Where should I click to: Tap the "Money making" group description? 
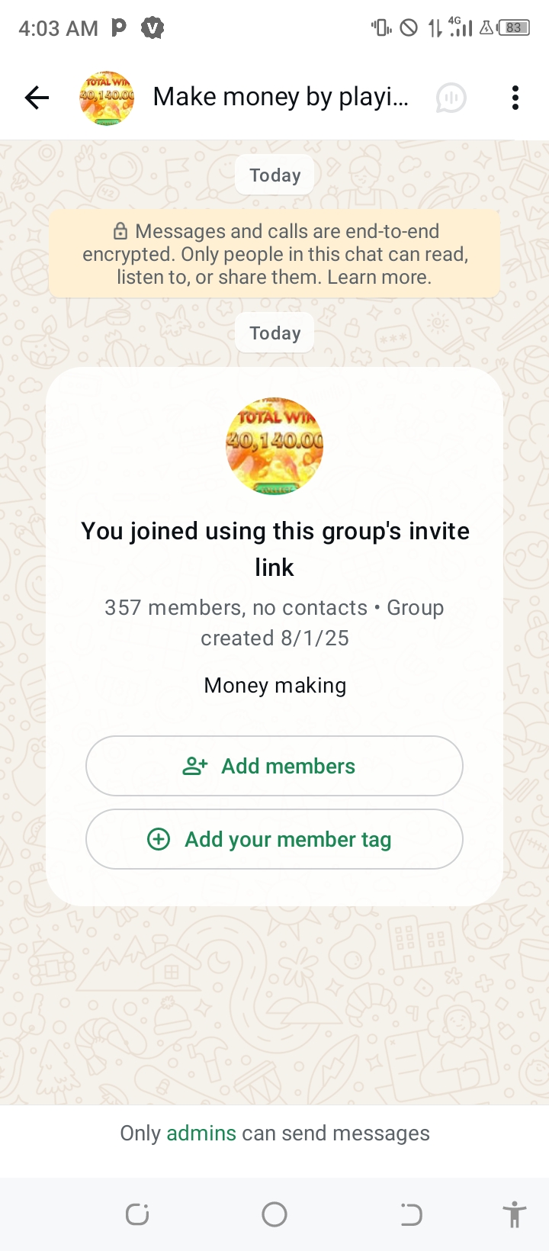[274, 686]
